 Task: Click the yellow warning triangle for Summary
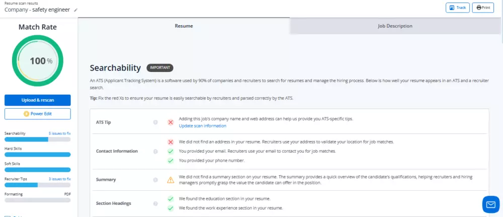pos(171,180)
